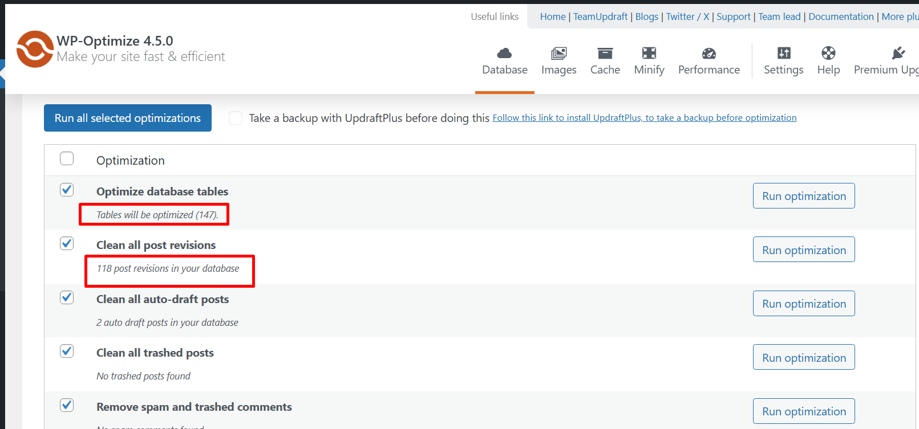Click 'No trashed posts found' text
This screenshot has height=429, width=919.
[x=143, y=376]
